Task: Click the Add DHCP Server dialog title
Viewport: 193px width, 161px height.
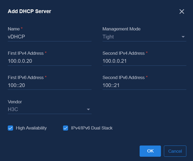Action: (29, 11)
